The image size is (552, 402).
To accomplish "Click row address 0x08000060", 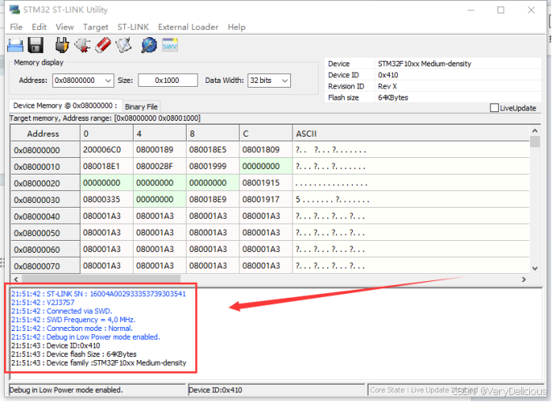I will 45,250.
